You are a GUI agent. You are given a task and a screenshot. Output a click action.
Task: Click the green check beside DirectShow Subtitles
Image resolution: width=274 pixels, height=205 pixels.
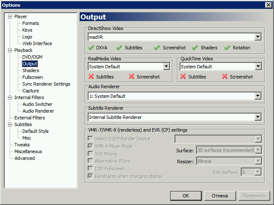coord(119,48)
